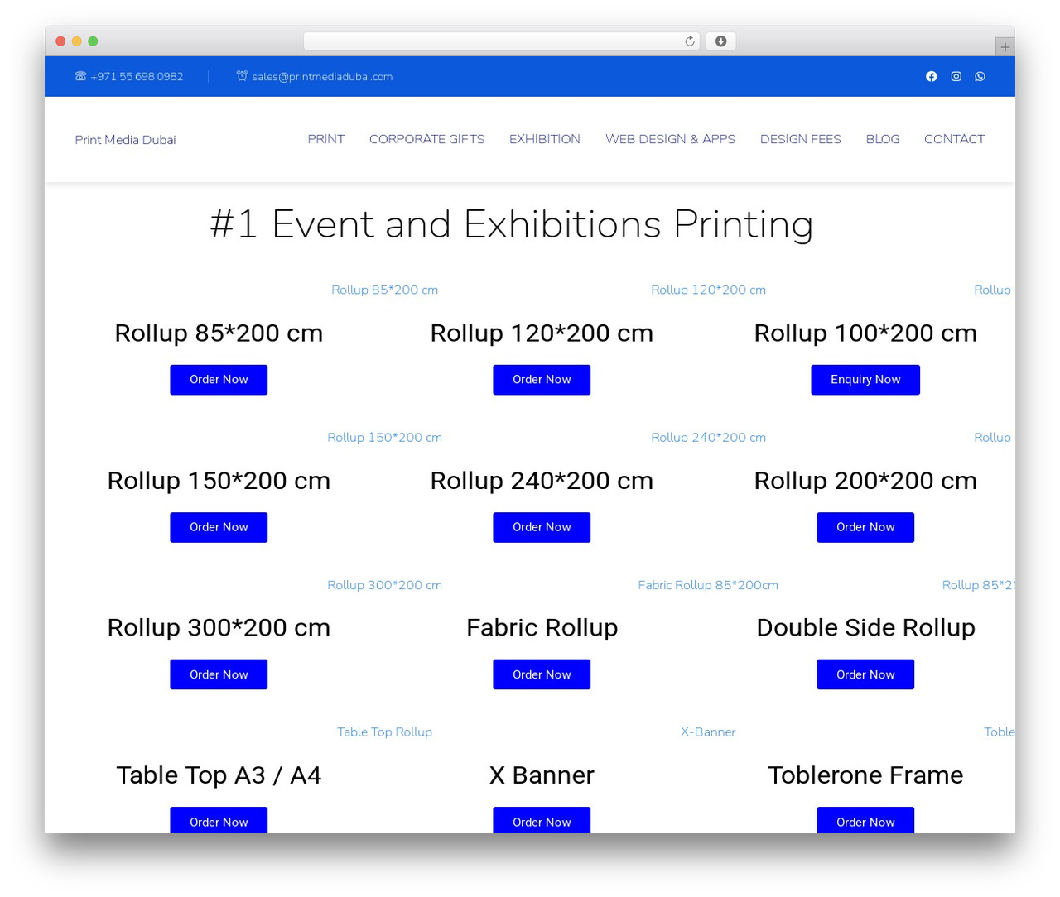
Task: Open the Instagram social icon
Action: [x=956, y=76]
